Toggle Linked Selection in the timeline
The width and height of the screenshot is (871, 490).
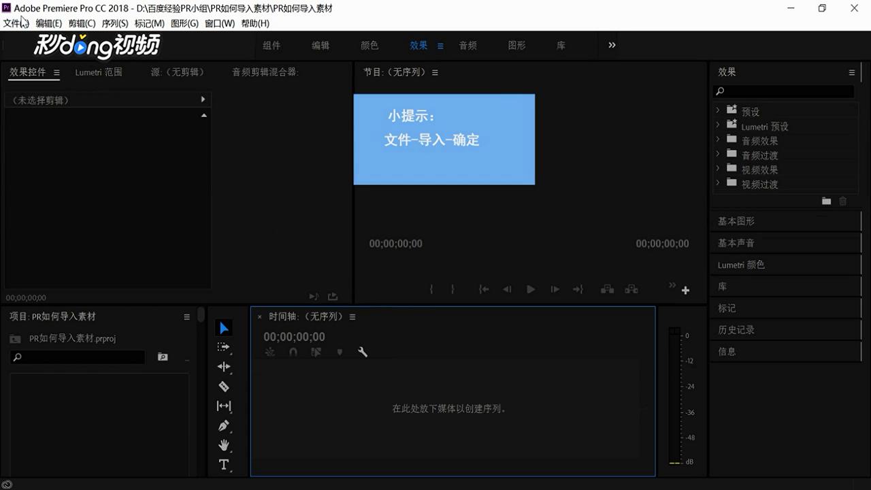pyautogui.click(x=316, y=352)
